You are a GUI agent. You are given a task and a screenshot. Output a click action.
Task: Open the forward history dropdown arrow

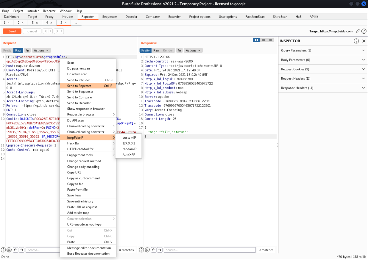tap(62, 31)
